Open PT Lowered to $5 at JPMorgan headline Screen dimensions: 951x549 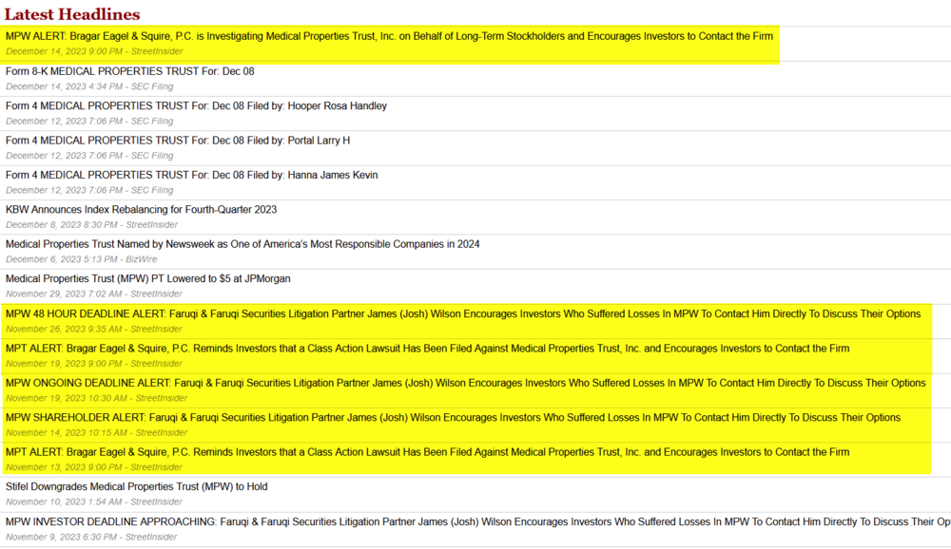[148, 278]
